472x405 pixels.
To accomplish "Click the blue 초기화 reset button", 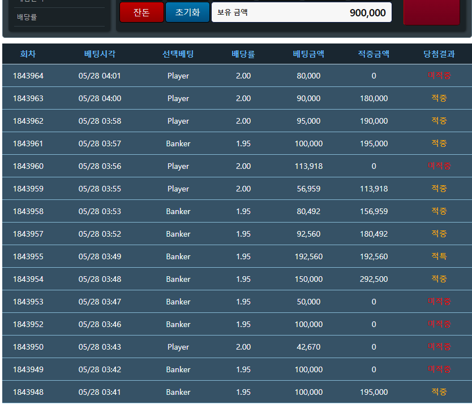I will click(x=187, y=12).
